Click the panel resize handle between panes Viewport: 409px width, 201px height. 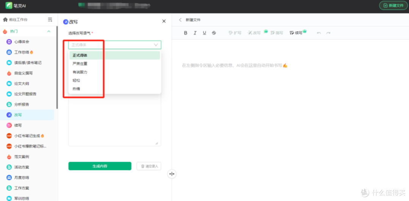point(172,174)
